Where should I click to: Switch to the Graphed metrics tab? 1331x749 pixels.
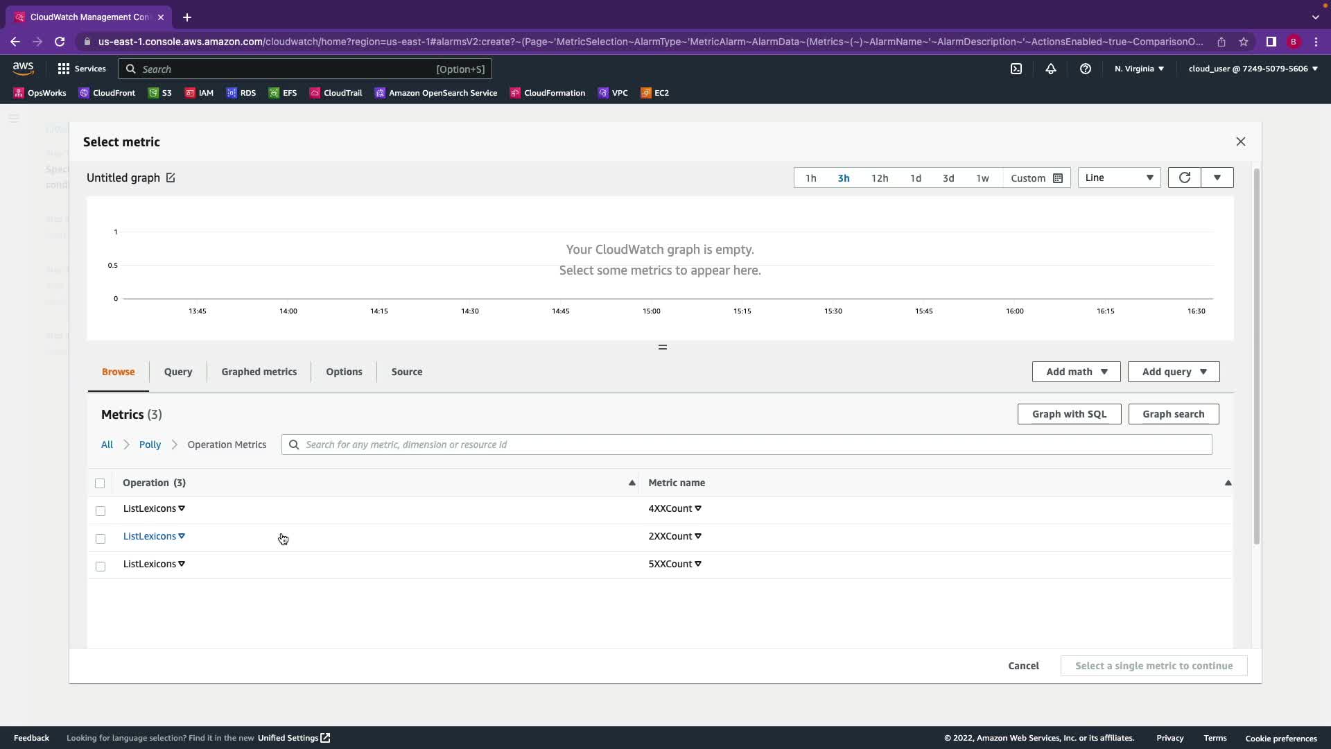[x=259, y=372]
